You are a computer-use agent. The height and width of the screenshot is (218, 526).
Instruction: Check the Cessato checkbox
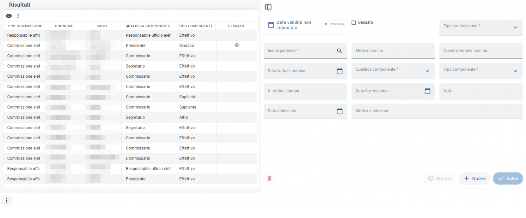(x=354, y=23)
